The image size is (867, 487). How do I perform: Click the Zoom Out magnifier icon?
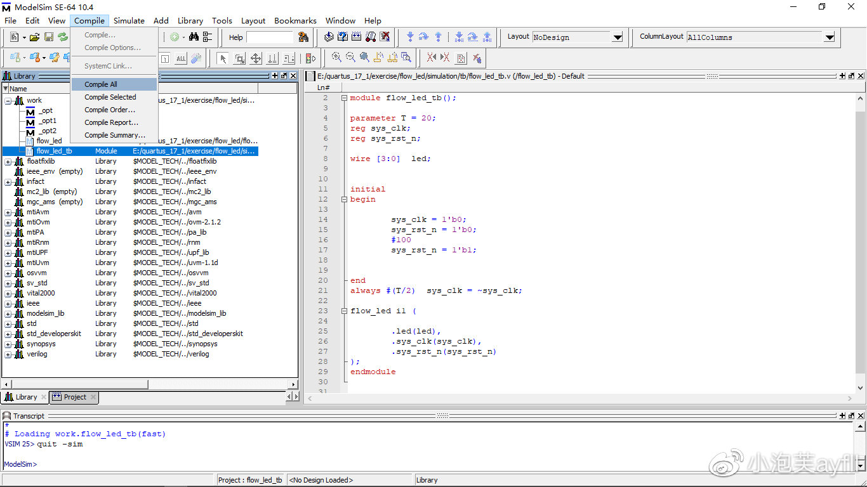pos(350,57)
